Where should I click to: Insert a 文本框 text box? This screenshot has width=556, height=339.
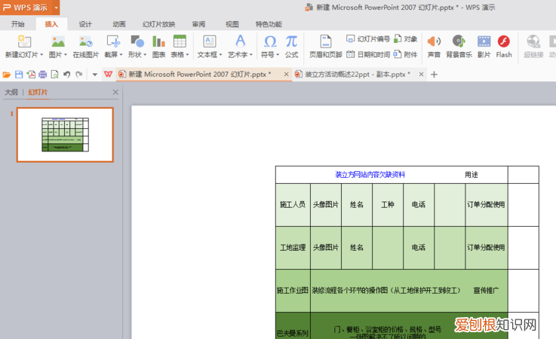[x=210, y=41]
